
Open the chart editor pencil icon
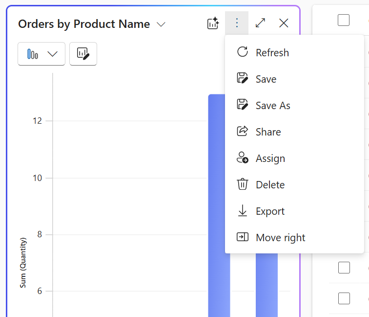(83, 54)
